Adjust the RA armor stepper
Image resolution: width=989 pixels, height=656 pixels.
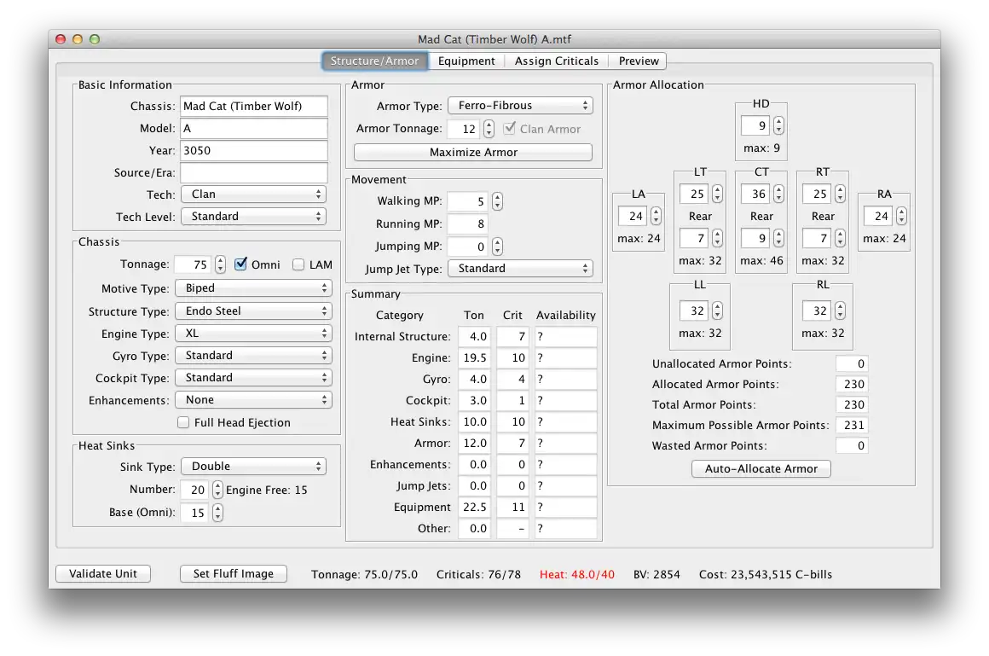point(901,216)
